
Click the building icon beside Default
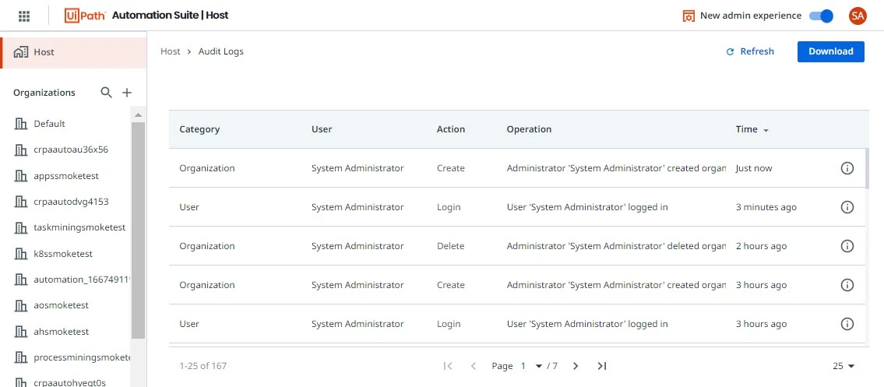[20, 123]
